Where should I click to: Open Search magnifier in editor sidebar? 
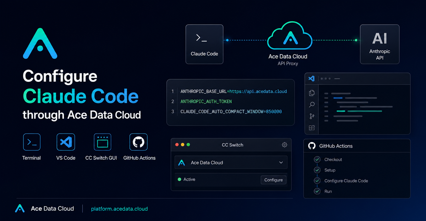pos(312,104)
